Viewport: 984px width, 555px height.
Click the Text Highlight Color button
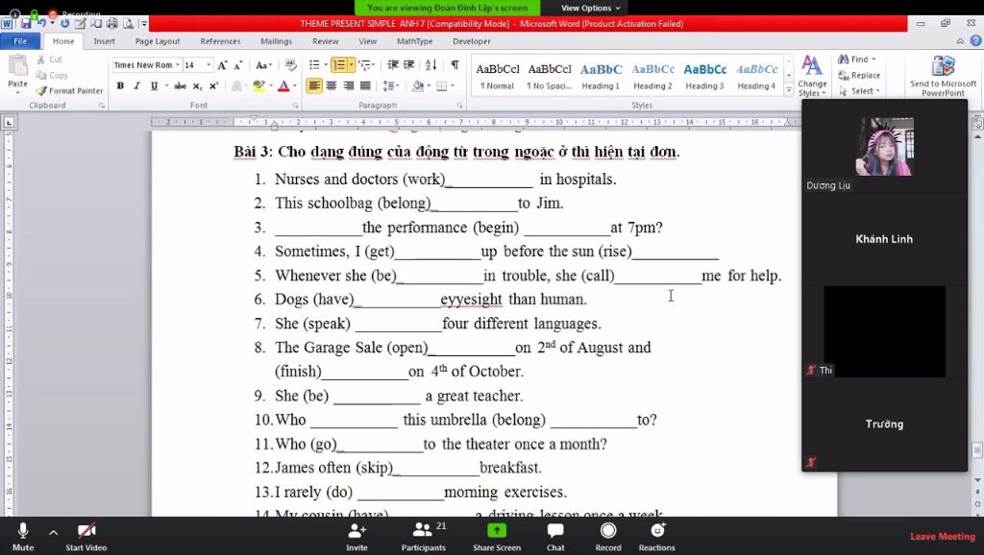(258, 85)
